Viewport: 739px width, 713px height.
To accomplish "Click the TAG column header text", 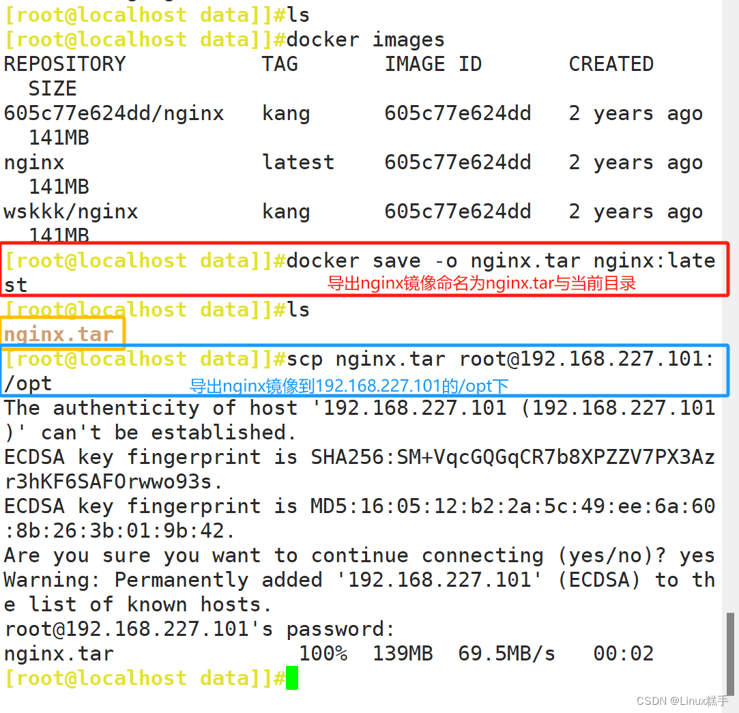I will [280, 64].
